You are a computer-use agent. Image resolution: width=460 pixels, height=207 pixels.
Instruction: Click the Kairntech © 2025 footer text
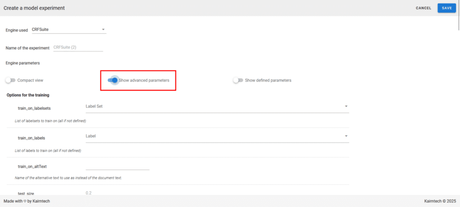click(439, 201)
